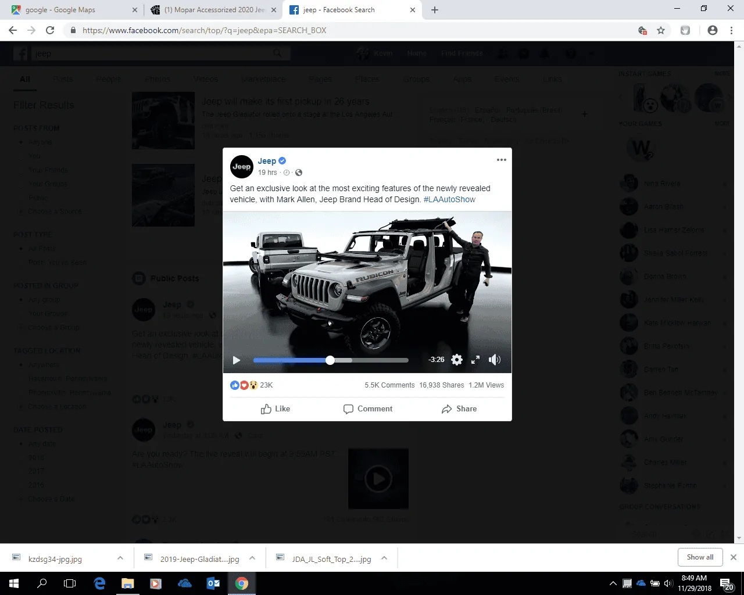Screen dimensions: 744x595
Task: Bookmark this page with the star icon
Action: coord(661,30)
